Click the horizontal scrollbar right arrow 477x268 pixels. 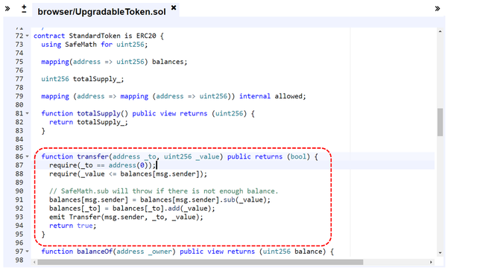pos(431,262)
